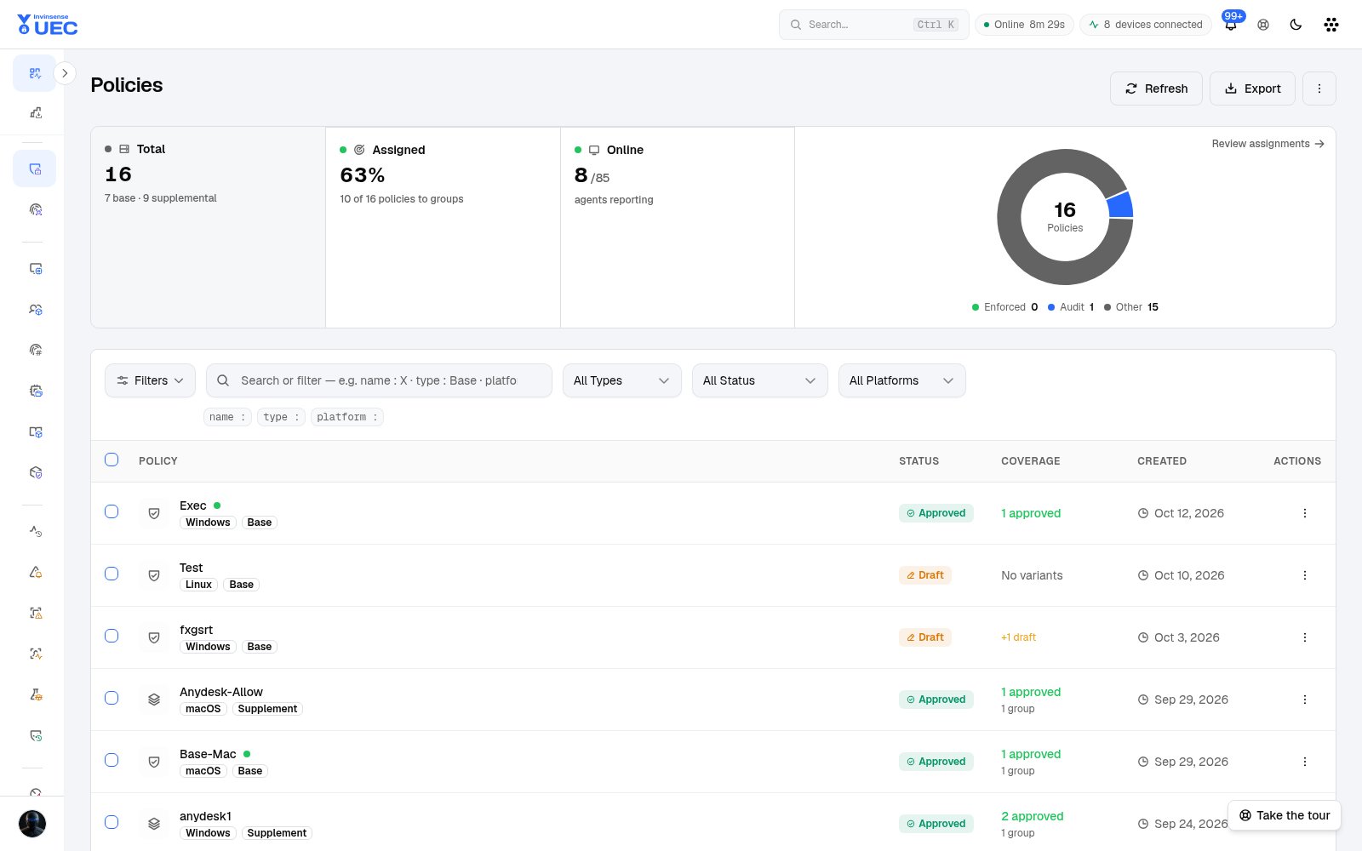Image resolution: width=1362 pixels, height=851 pixels.
Task: Follow the Review assignments link
Action: (x=1268, y=144)
